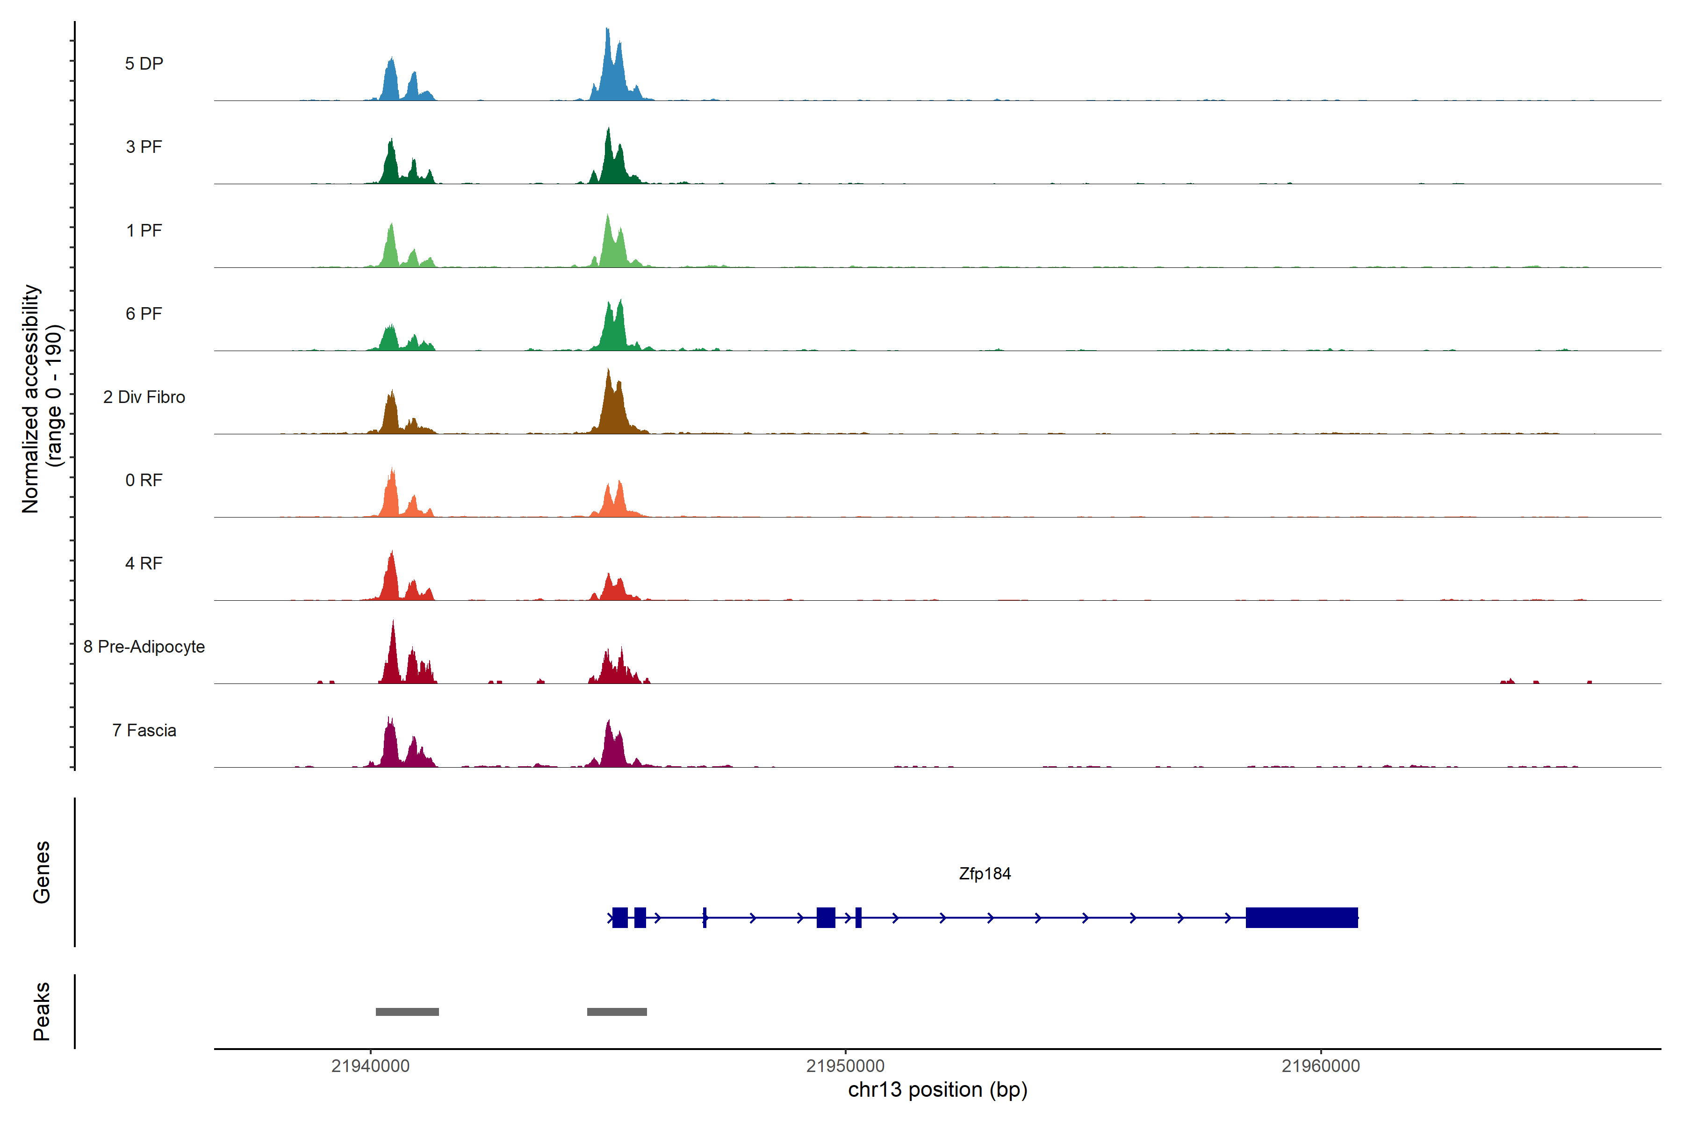Click the Peaks panel label
This screenshot has width=1683, height=1122.
coord(42,1011)
